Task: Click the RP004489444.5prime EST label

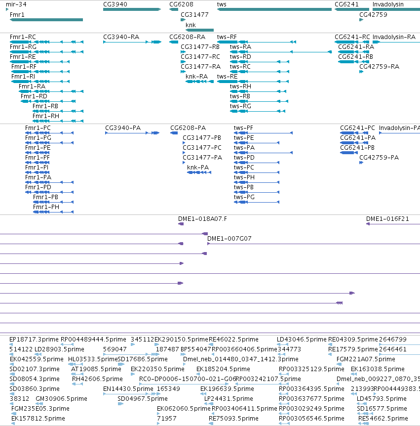Action: tap(93, 340)
